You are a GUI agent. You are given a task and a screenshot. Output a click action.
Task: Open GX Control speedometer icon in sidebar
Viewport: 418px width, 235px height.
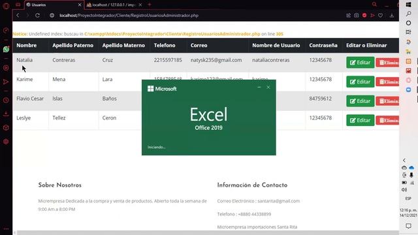tap(6, 31)
